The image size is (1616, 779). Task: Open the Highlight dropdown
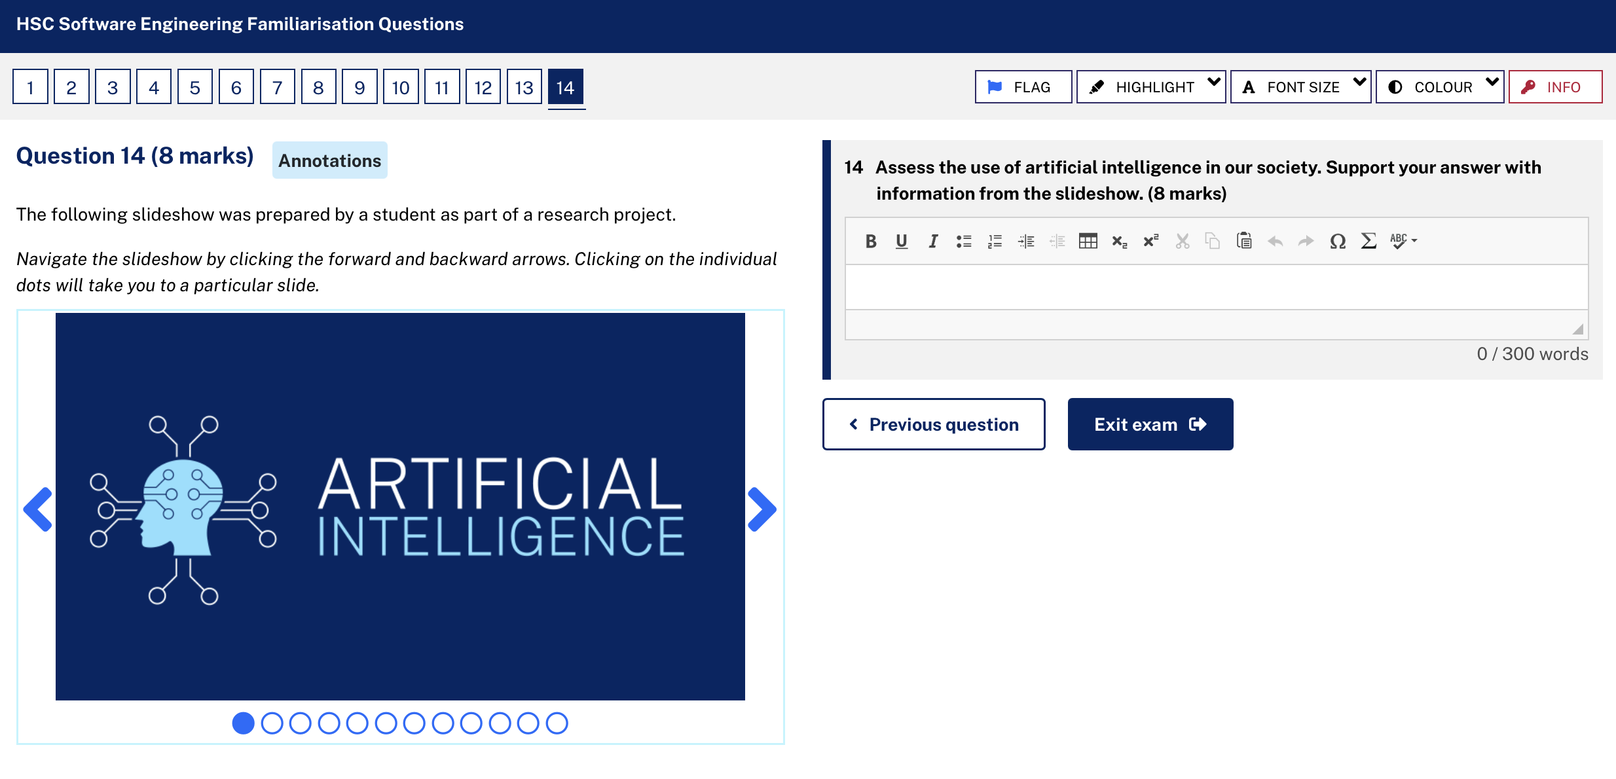[x=1150, y=86]
